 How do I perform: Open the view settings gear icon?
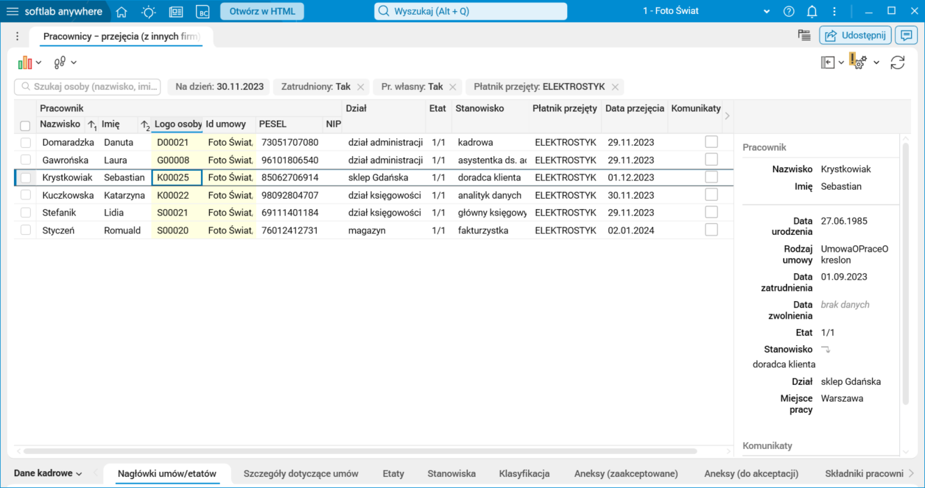pyautogui.click(x=858, y=61)
